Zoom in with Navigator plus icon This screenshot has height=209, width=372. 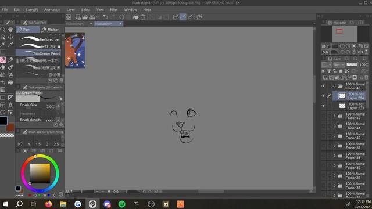[348, 46]
